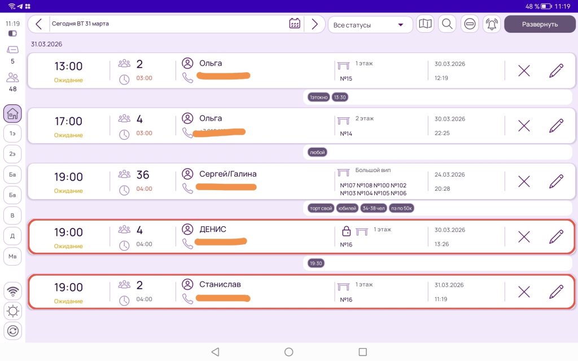Toggle the lock icon on Denis's booking
The height and width of the screenshot is (361, 578).
(x=347, y=231)
